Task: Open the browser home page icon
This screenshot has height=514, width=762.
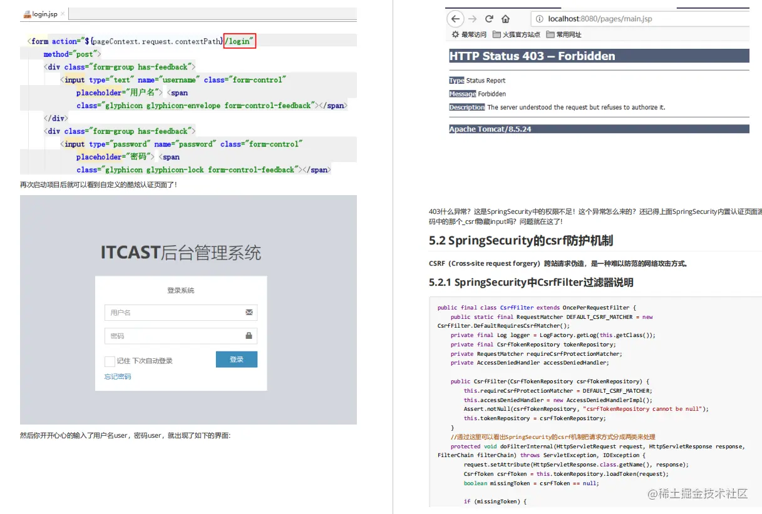Action: 505,19
